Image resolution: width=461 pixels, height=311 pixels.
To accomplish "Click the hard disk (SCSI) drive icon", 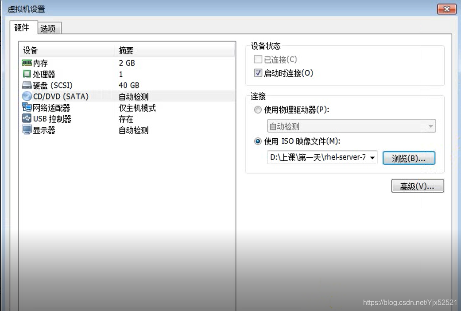I will tap(27, 85).
